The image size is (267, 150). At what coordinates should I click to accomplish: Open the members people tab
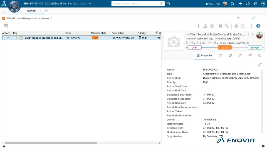[x=230, y=55]
